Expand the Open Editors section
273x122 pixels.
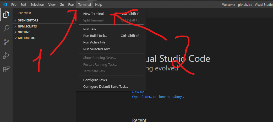click(x=44, y=20)
